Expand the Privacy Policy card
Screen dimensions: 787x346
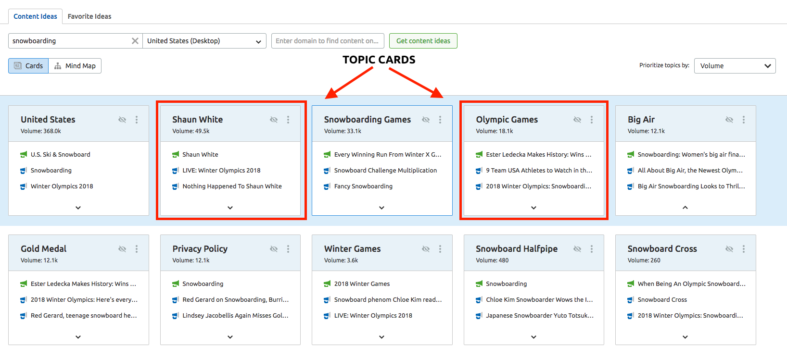[230, 337]
